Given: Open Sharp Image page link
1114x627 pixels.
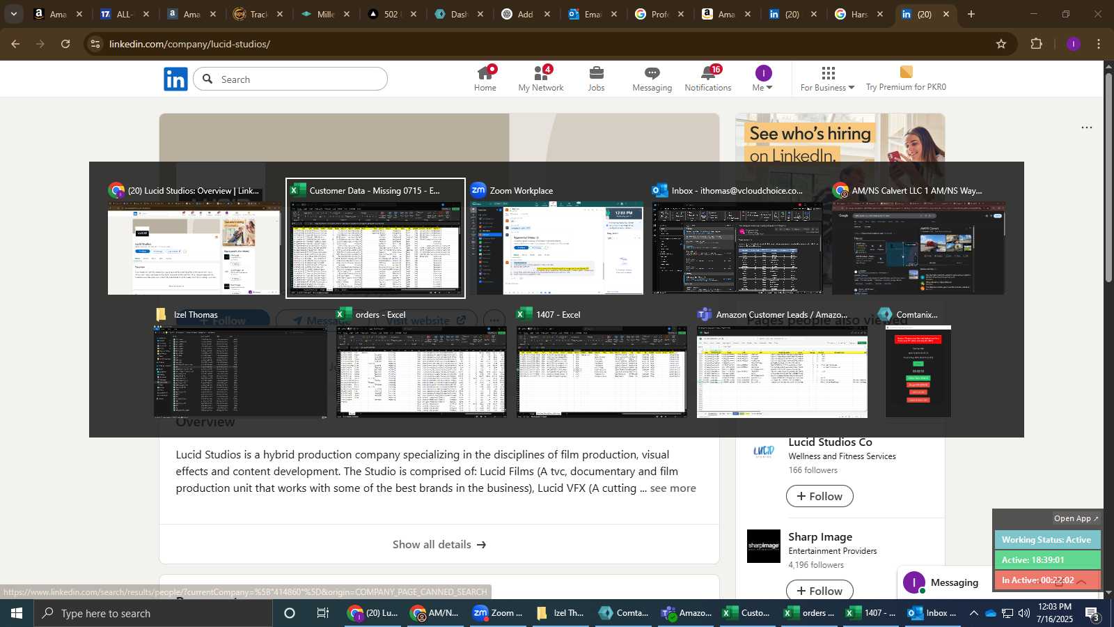Looking at the screenshot, I should [820, 536].
